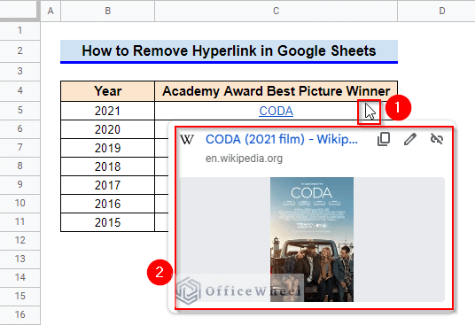This screenshot has height=325, width=475.
Task: Select row 14 header
Action: click(19, 277)
